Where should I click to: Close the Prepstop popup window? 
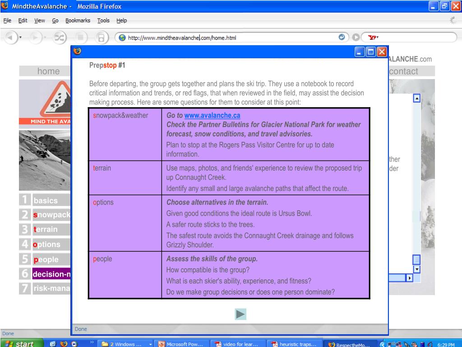coord(382,52)
